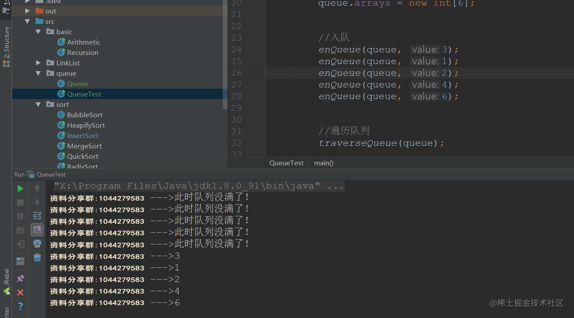
Task: Click the LinkList package folder icon
Action: point(50,63)
